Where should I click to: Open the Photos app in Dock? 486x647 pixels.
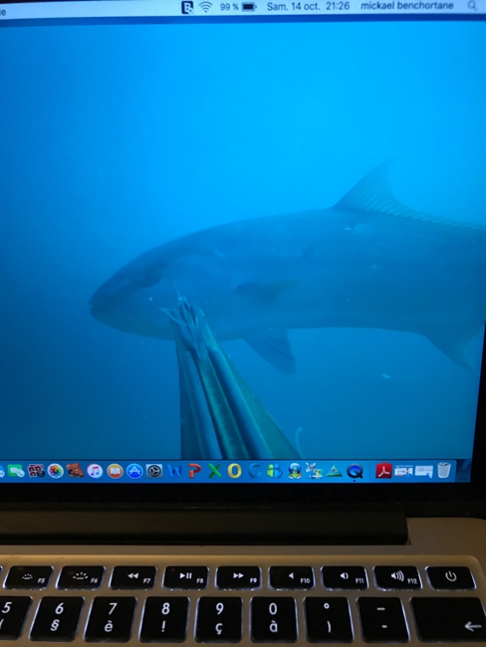pos(56,471)
